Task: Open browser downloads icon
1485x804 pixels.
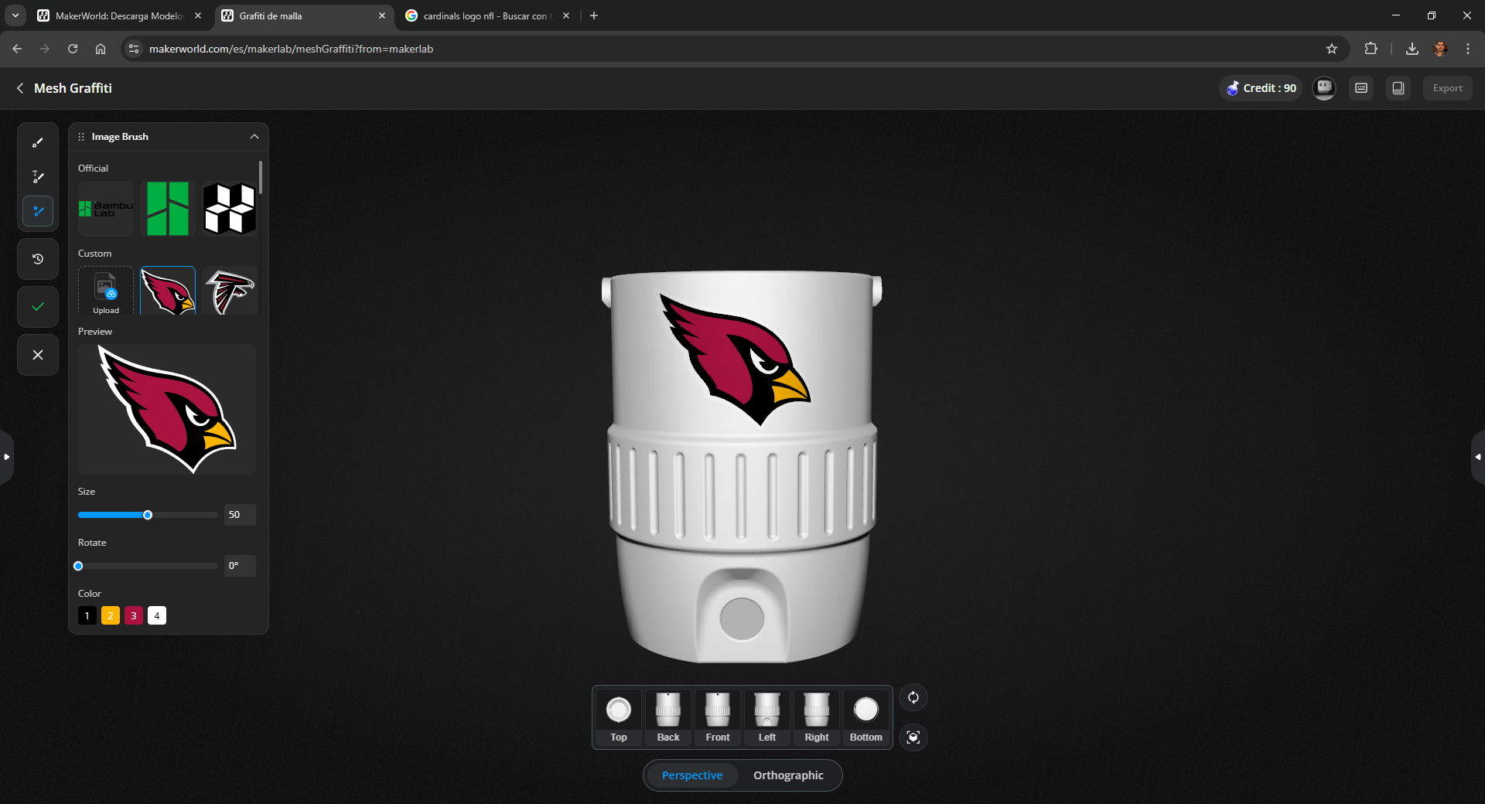Action: coord(1412,49)
